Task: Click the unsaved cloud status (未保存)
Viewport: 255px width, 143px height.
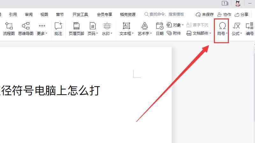Action: (204, 15)
